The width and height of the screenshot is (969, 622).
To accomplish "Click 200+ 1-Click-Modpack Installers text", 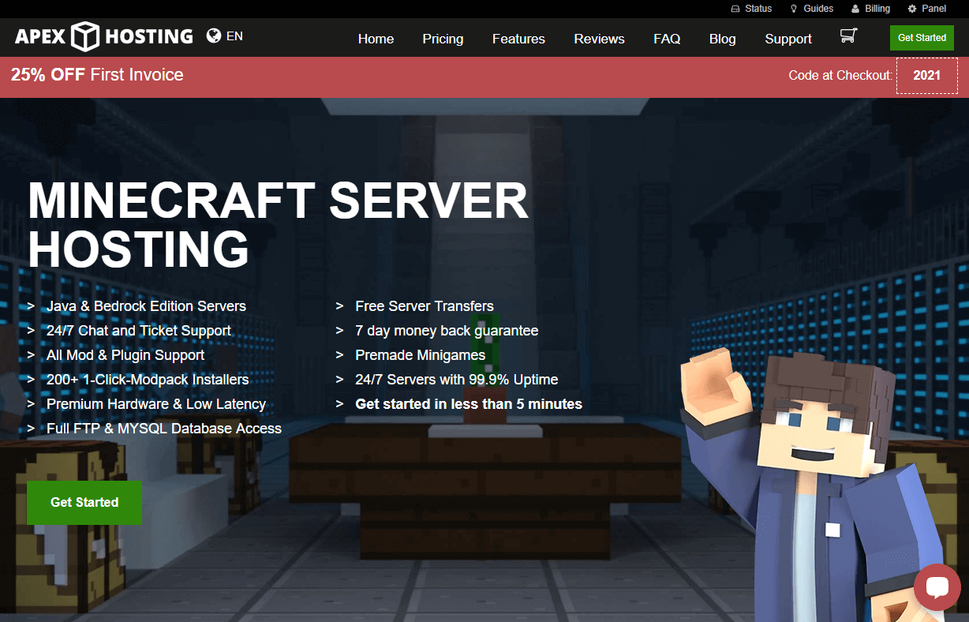I will (x=148, y=380).
